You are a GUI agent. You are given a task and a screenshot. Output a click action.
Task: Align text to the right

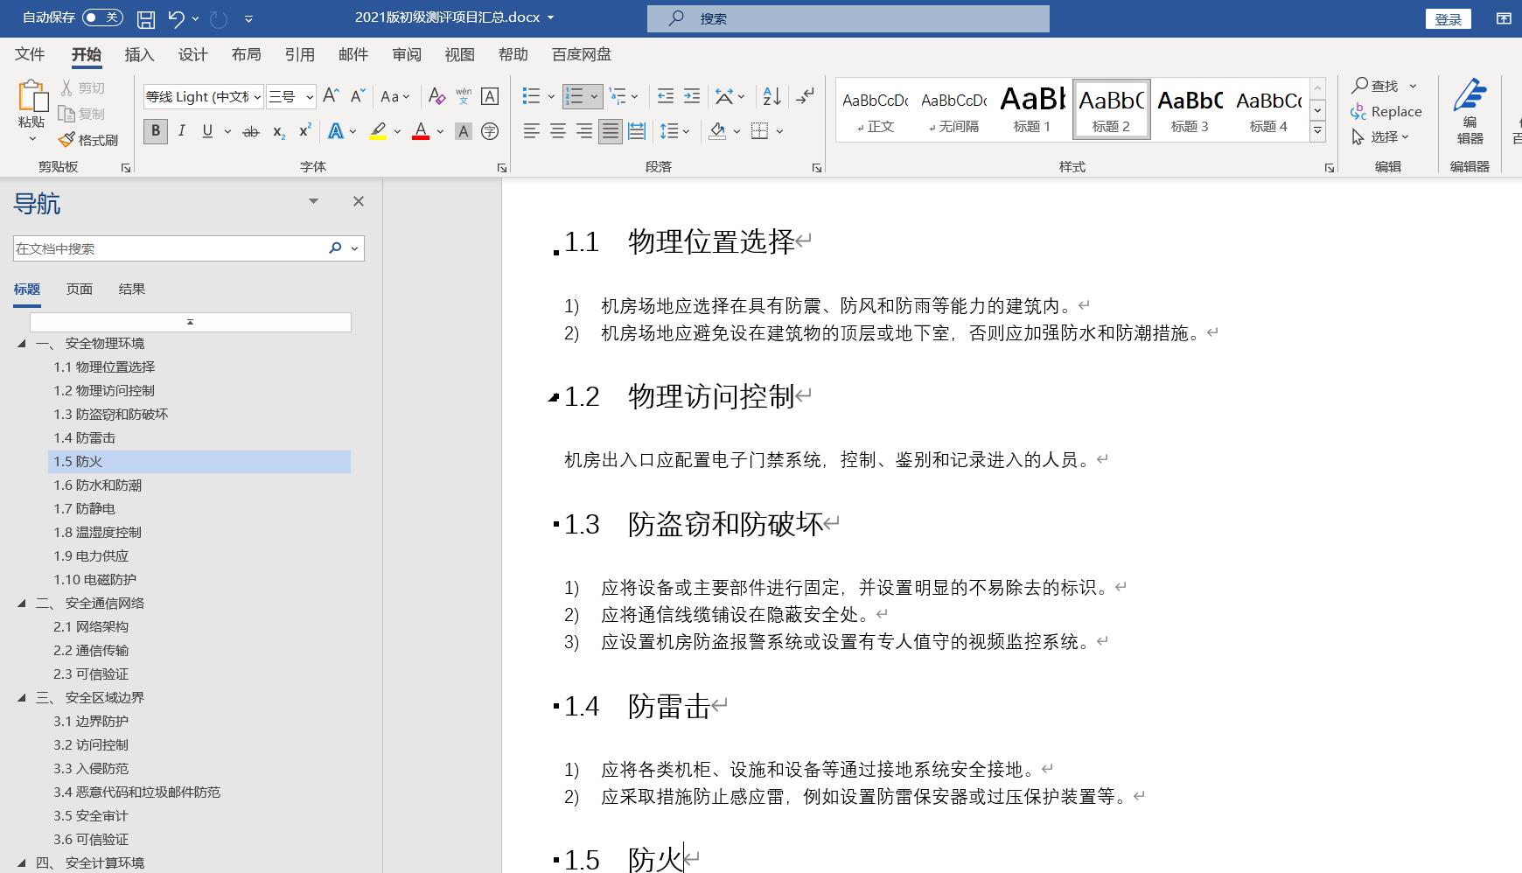tap(583, 131)
